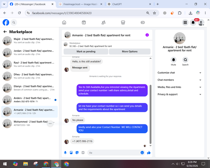Click chat scroll down arrow
The height and width of the screenshot is (168, 210).
click(150, 146)
